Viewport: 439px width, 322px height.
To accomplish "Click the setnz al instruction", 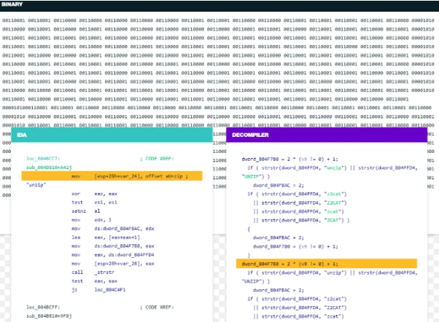I will (85, 211).
